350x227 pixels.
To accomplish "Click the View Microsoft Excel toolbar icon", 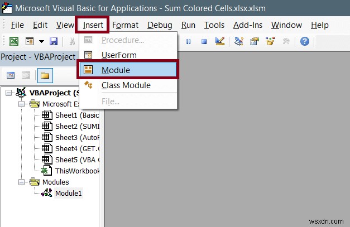I will click(14, 41).
